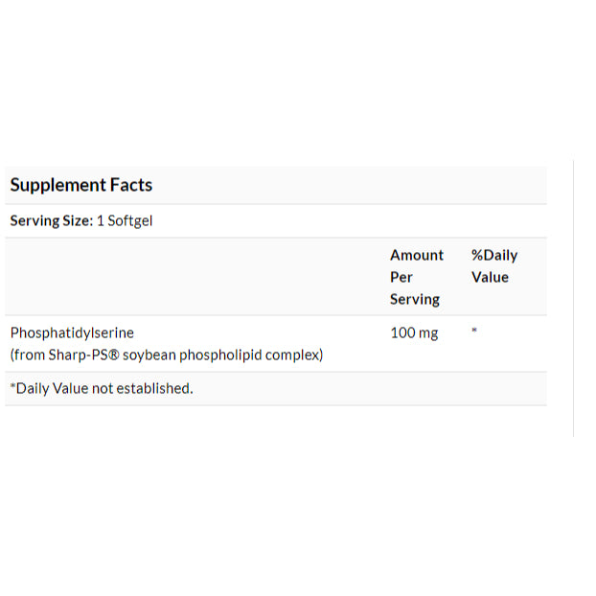Select the "1 Softgel" serving value
This screenshot has height=596, width=596.
click(126, 221)
